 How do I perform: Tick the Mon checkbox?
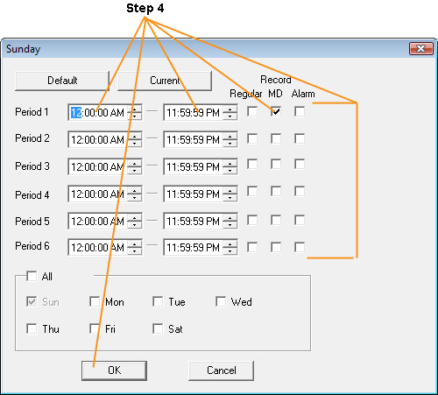pyautogui.click(x=95, y=301)
